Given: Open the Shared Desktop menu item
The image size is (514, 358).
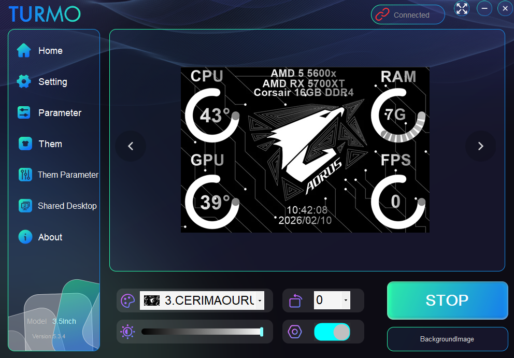Looking at the screenshot, I should point(67,206).
